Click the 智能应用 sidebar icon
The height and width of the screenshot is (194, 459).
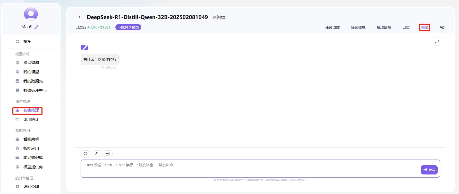[x=17, y=148]
